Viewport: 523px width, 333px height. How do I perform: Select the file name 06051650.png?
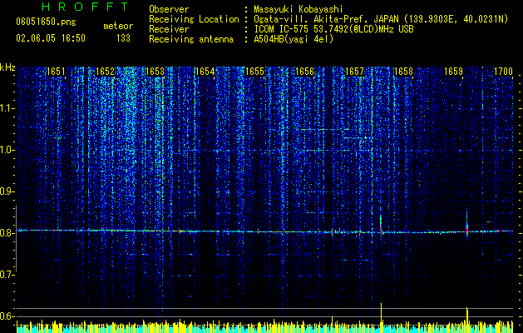pos(46,22)
